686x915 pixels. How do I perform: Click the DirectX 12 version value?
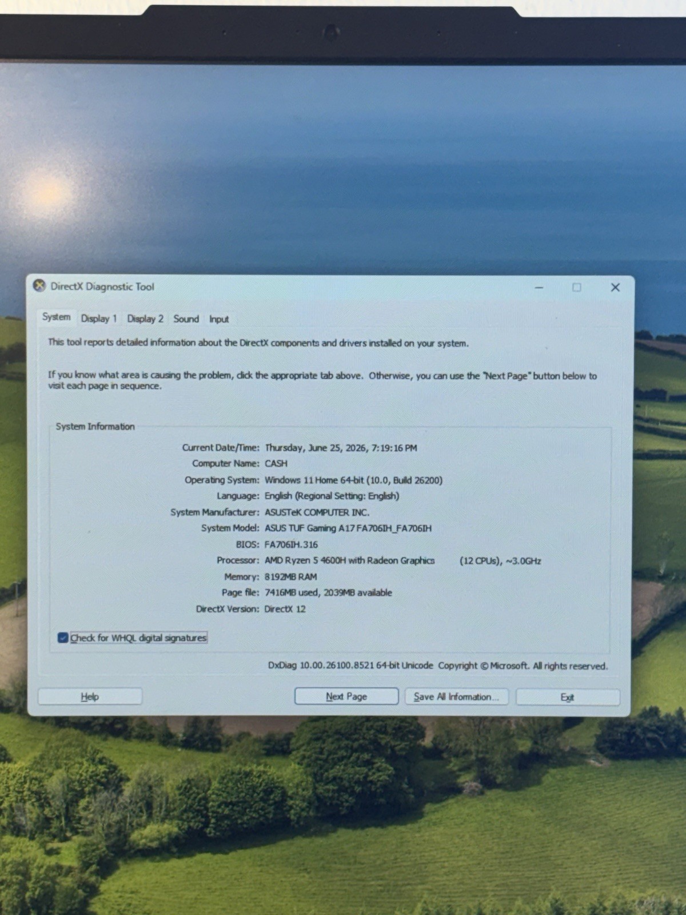[x=285, y=609]
